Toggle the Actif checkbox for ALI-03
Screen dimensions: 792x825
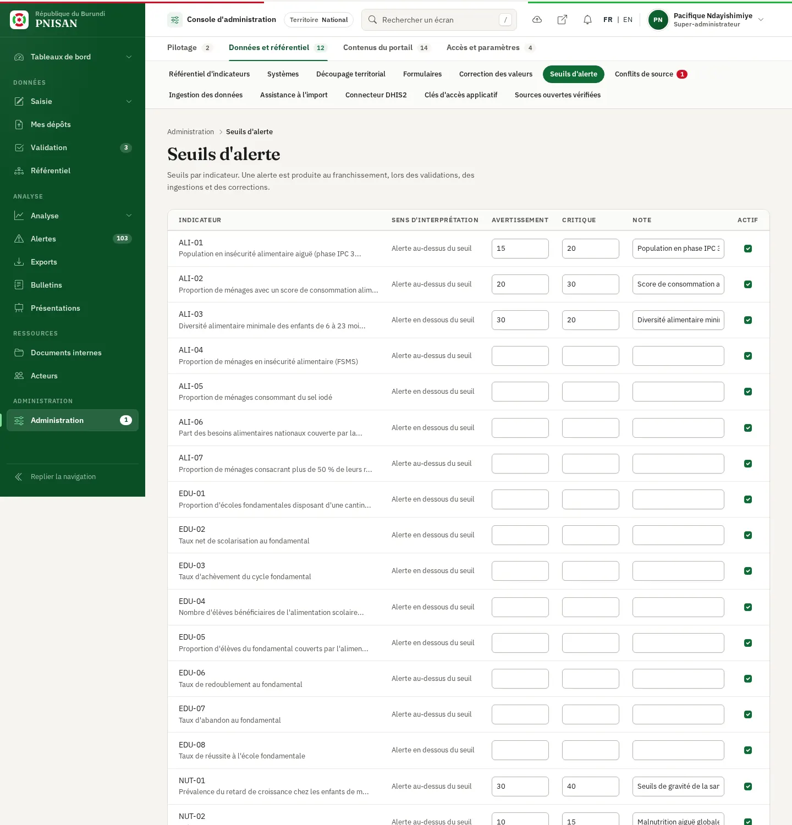[748, 320]
